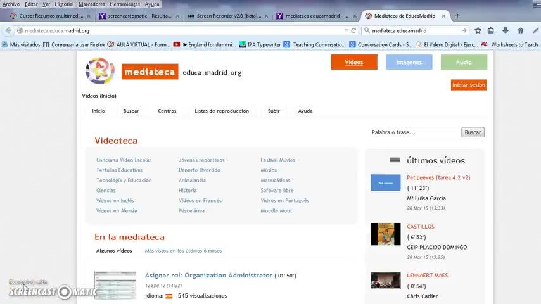Select the 'Algunos vídeos' tab

(x=114, y=251)
